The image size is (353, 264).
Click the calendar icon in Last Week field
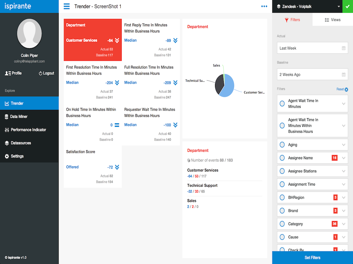tap(343, 48)
